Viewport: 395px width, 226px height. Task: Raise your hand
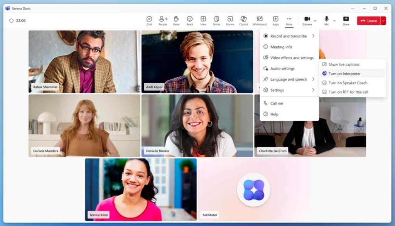tap(176, 20)
